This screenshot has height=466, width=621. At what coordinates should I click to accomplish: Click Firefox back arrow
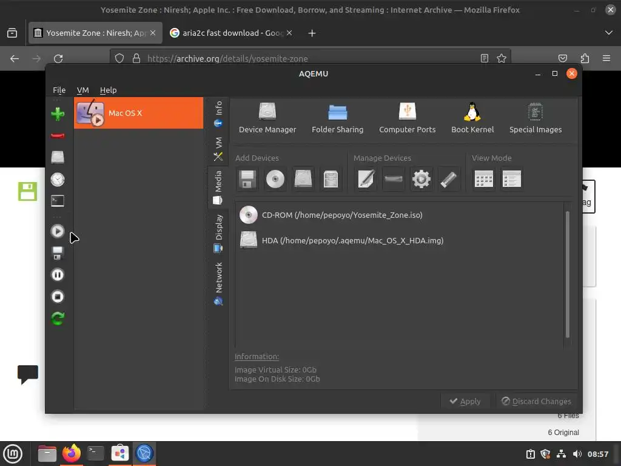pyautogui.click(x=15, y=59)
